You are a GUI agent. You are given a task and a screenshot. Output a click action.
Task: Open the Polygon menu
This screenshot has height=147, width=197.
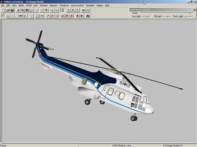coord(53,6)
